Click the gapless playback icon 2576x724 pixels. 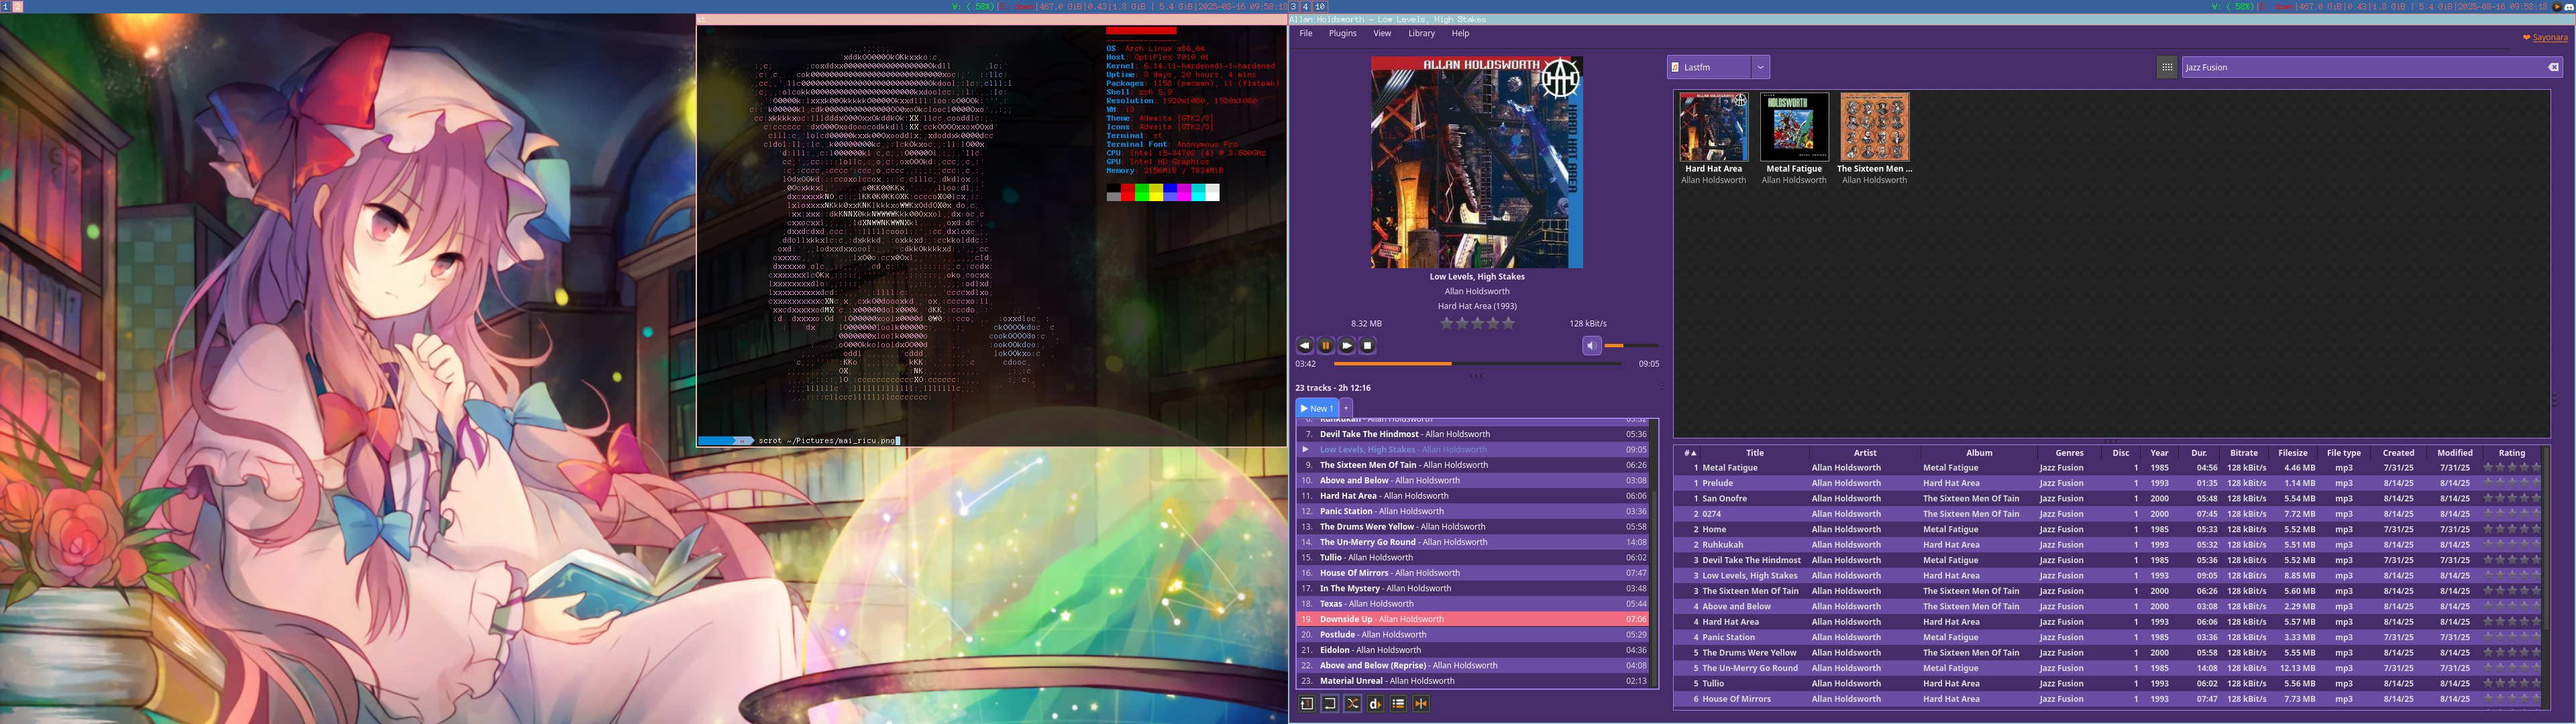[1420, 703]
